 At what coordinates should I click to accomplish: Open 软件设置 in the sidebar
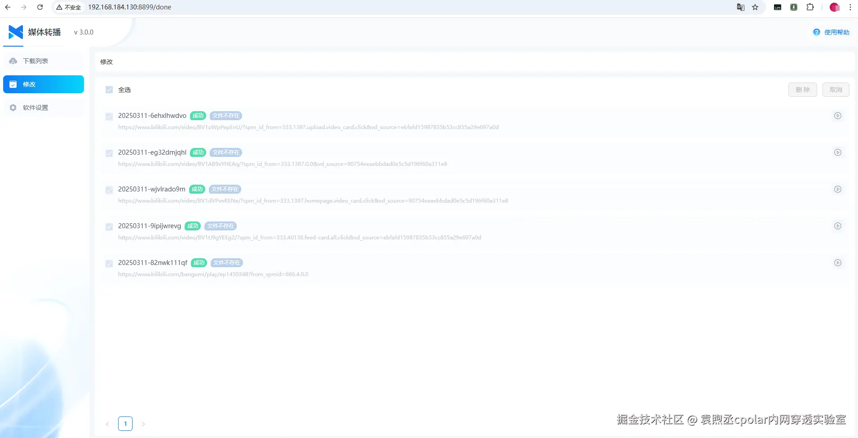[44, 108]
